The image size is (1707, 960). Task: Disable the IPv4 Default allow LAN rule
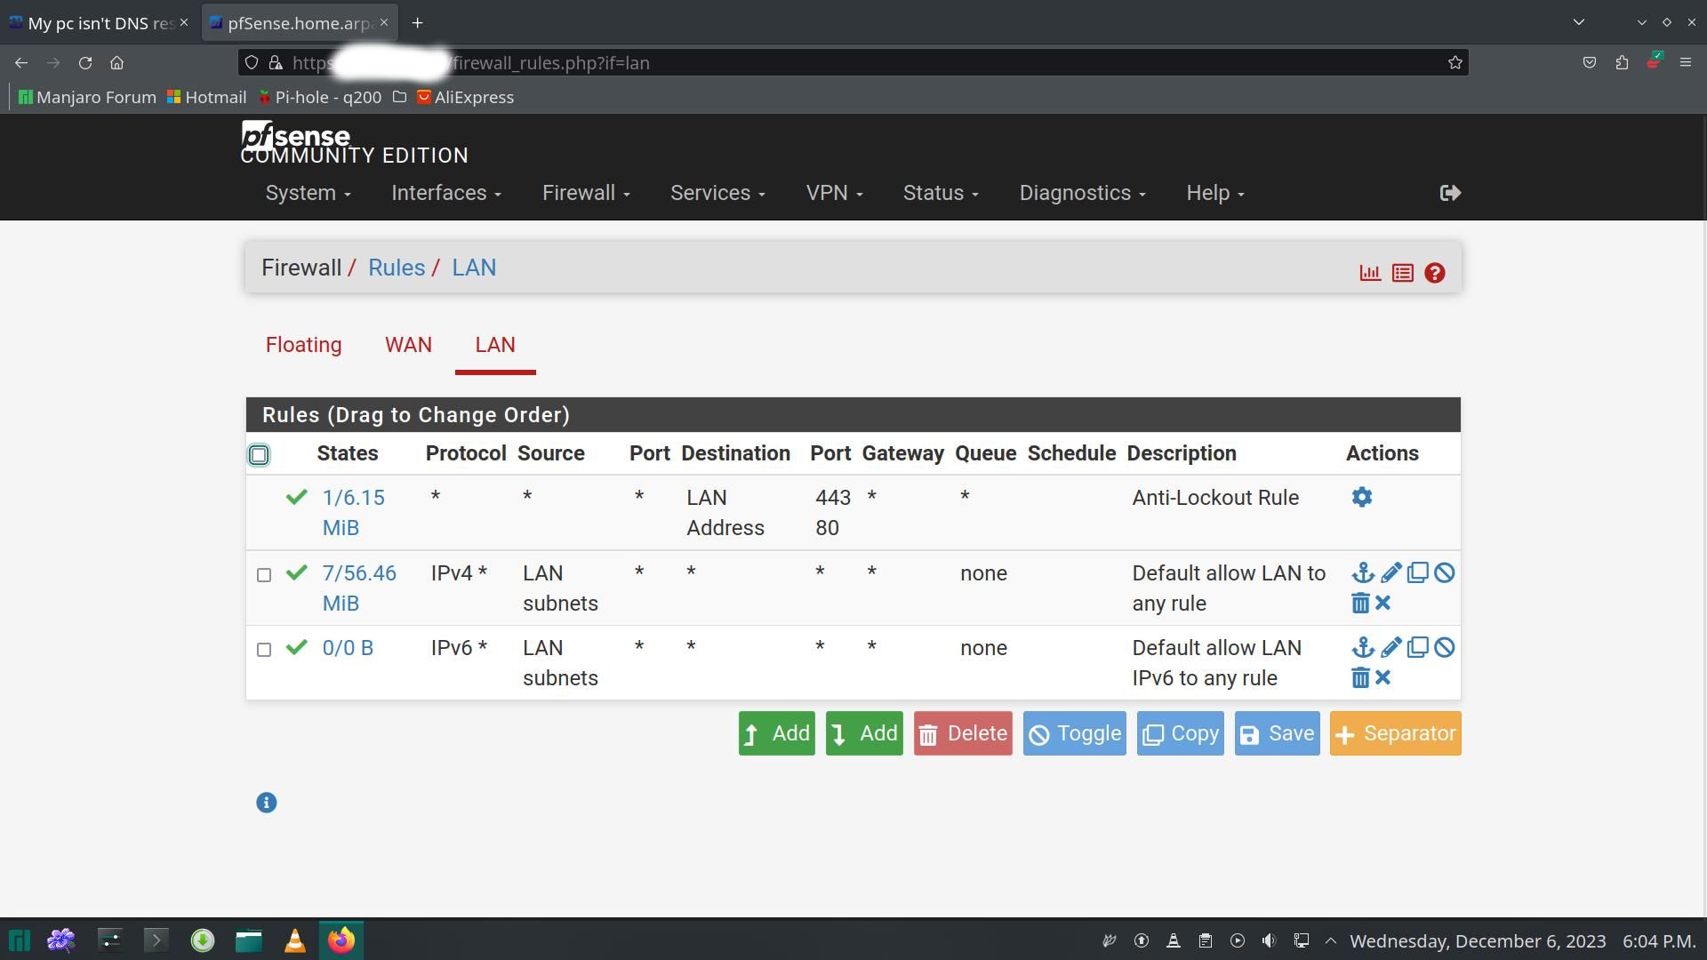(1445, 573)
